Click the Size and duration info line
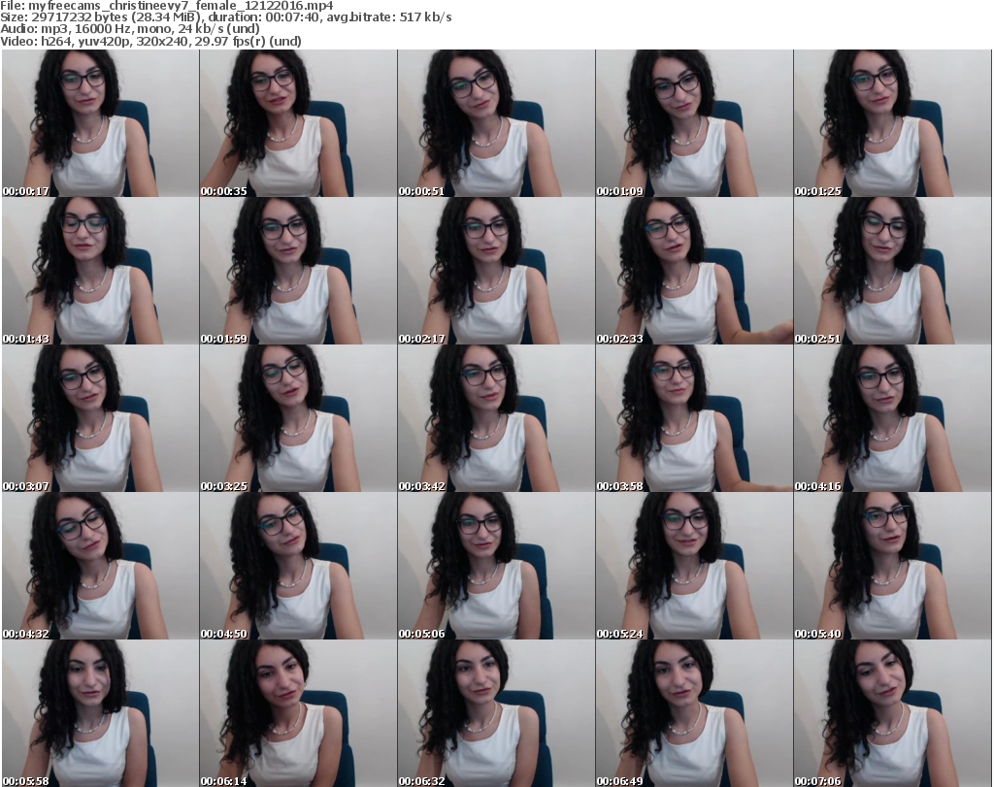 pos(225,17)
